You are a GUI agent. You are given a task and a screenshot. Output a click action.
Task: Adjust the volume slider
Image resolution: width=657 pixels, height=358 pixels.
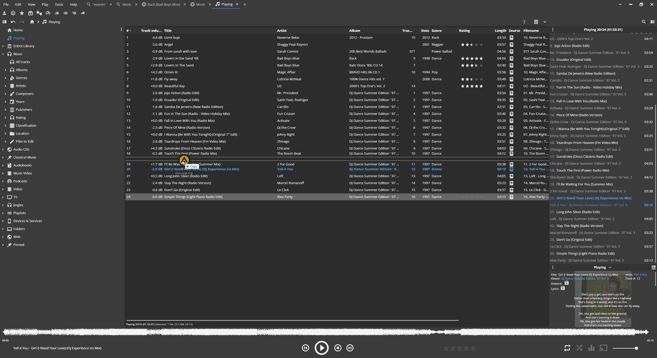[x=625, y=348]
